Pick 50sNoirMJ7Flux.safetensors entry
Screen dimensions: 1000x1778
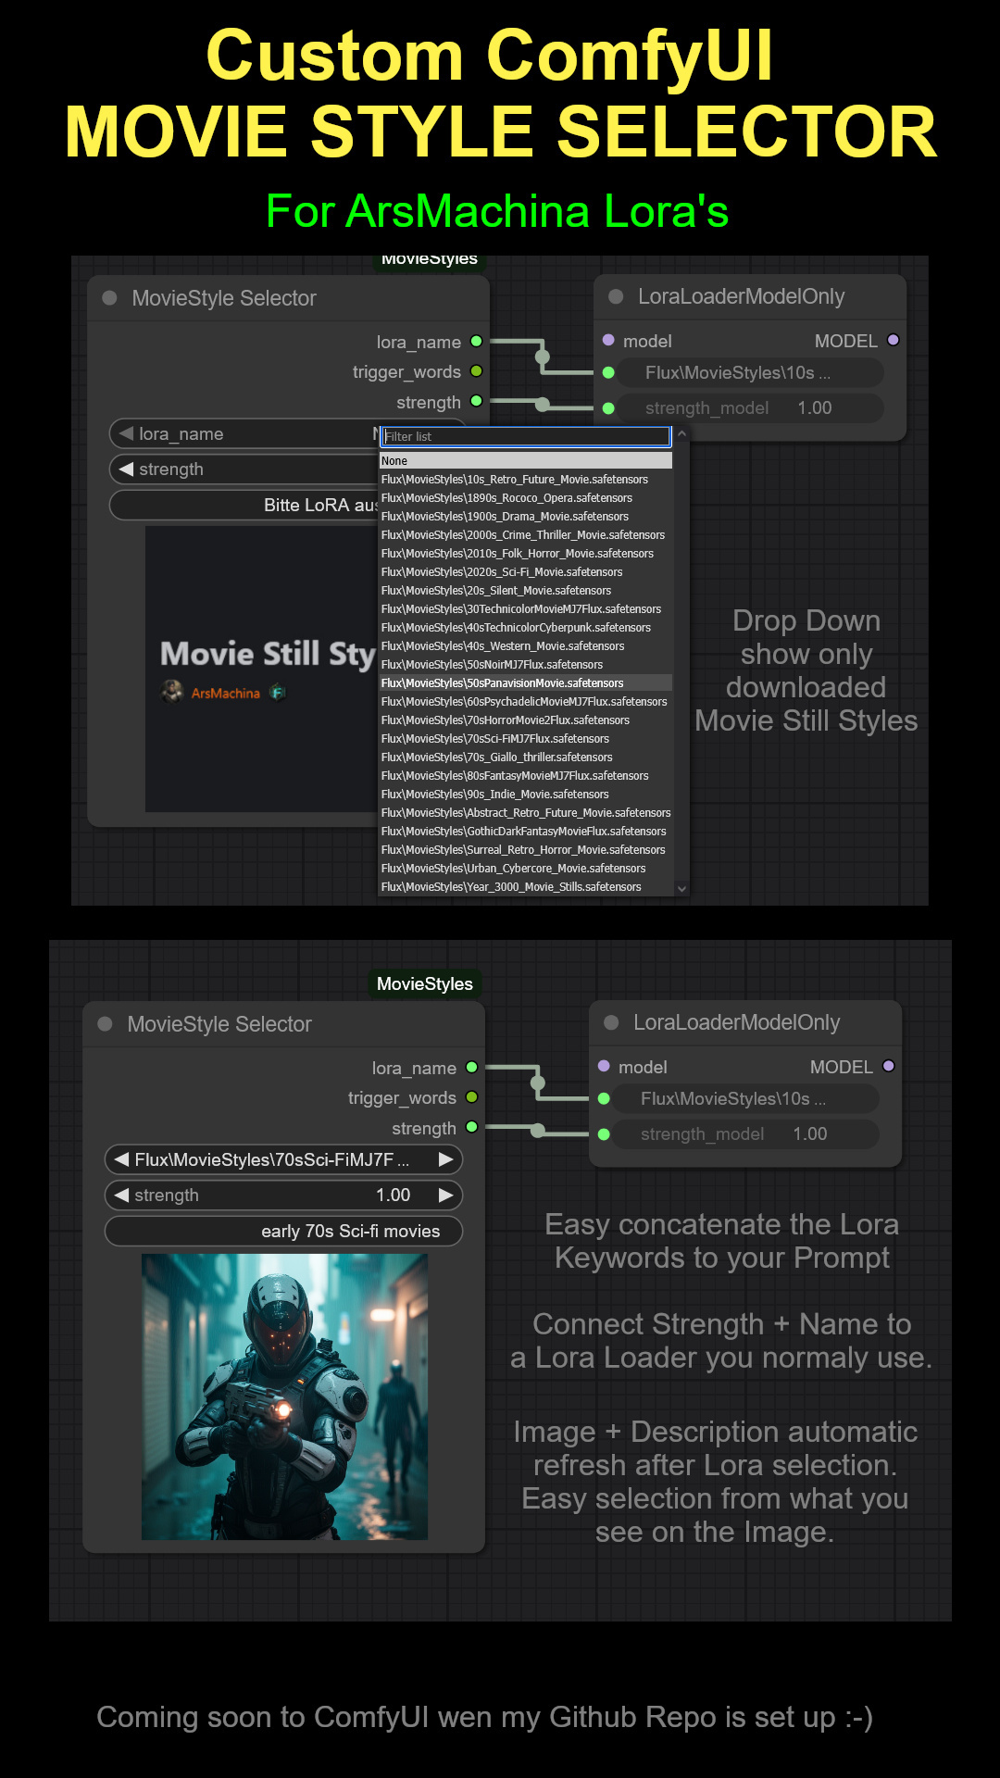[x=526, y=664]
